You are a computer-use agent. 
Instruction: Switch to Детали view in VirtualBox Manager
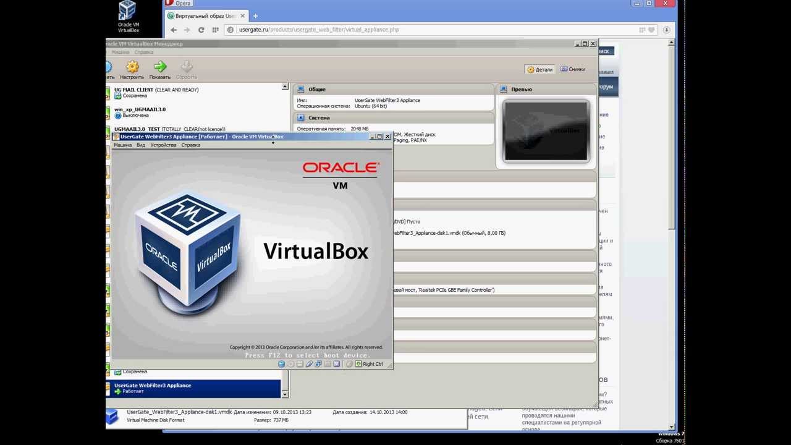coord(540,69)
